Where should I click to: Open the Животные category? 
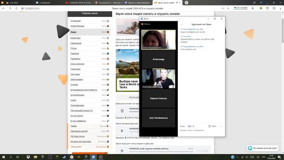point(75,38)
